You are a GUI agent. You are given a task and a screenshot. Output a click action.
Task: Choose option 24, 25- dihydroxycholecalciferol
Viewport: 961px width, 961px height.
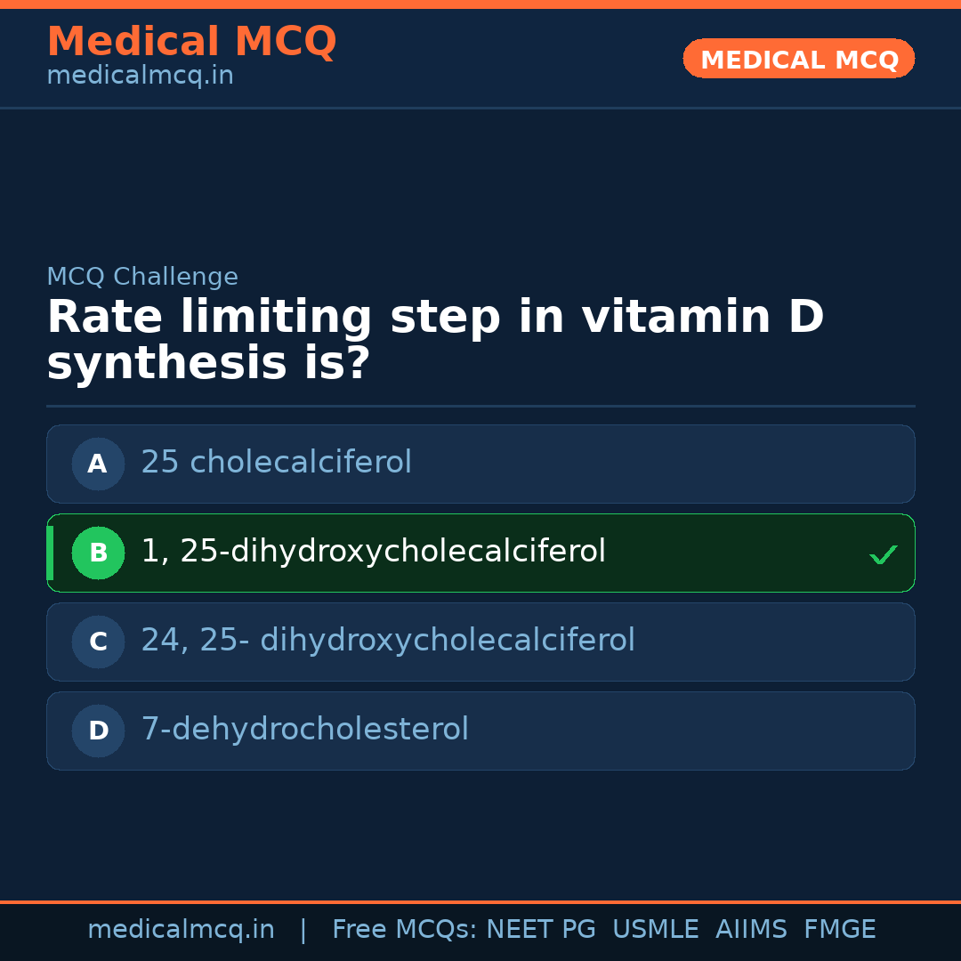click(388, 641)
